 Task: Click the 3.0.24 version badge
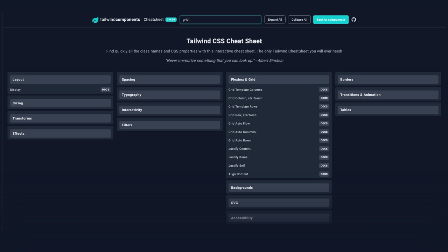(171, 20)
